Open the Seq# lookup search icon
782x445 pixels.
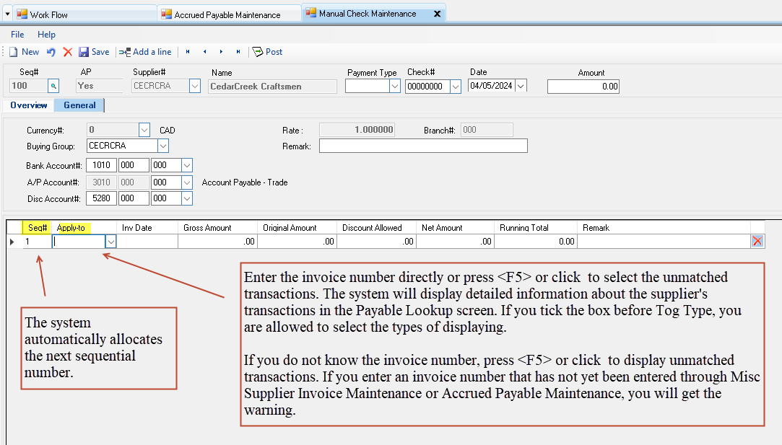click(53, 86)
